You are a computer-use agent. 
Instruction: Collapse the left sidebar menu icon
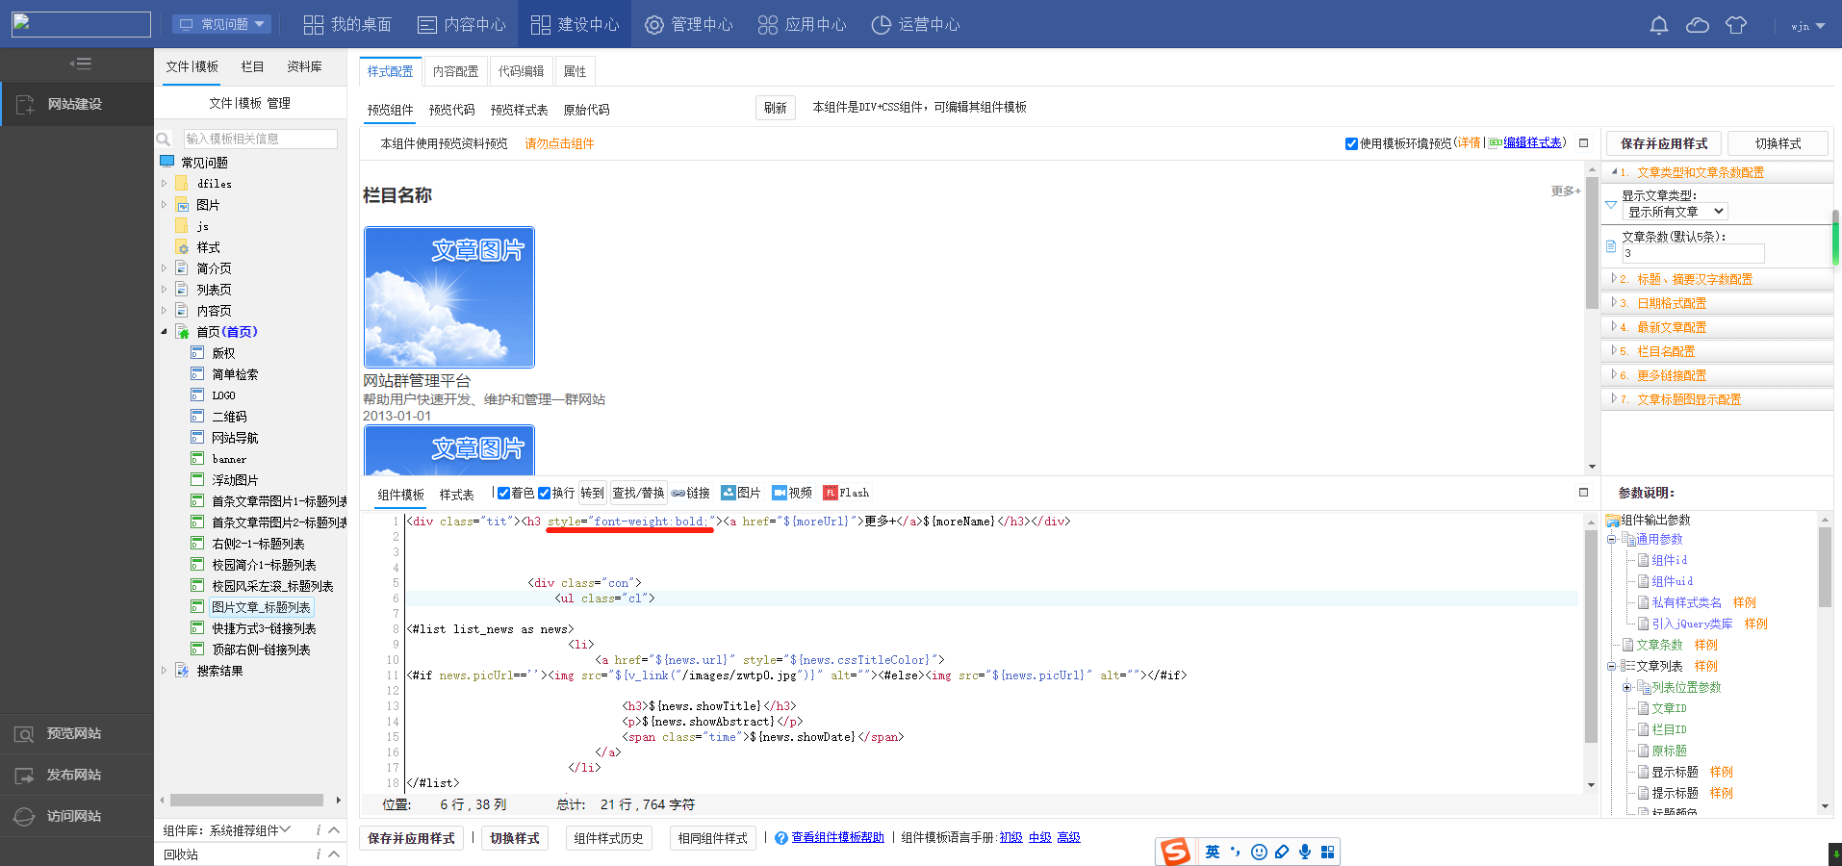[x=80, y=64]
